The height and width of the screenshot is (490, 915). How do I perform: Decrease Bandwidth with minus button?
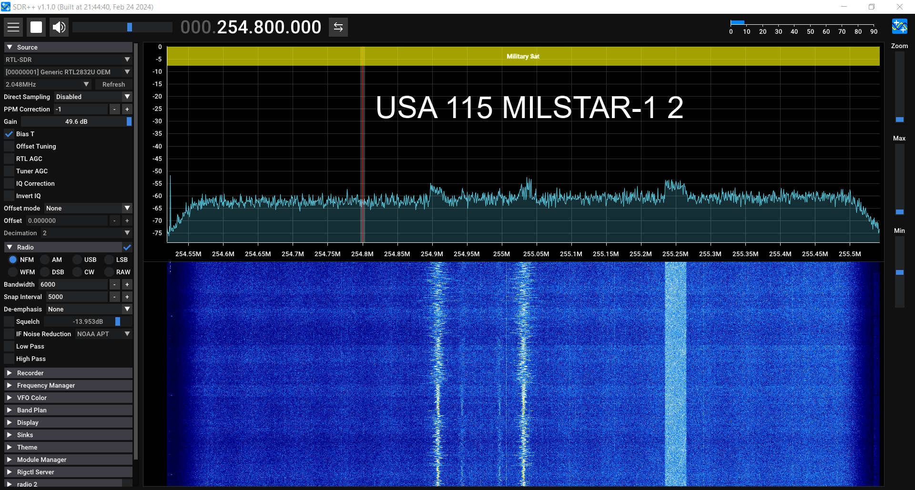[x=114, y=284]
